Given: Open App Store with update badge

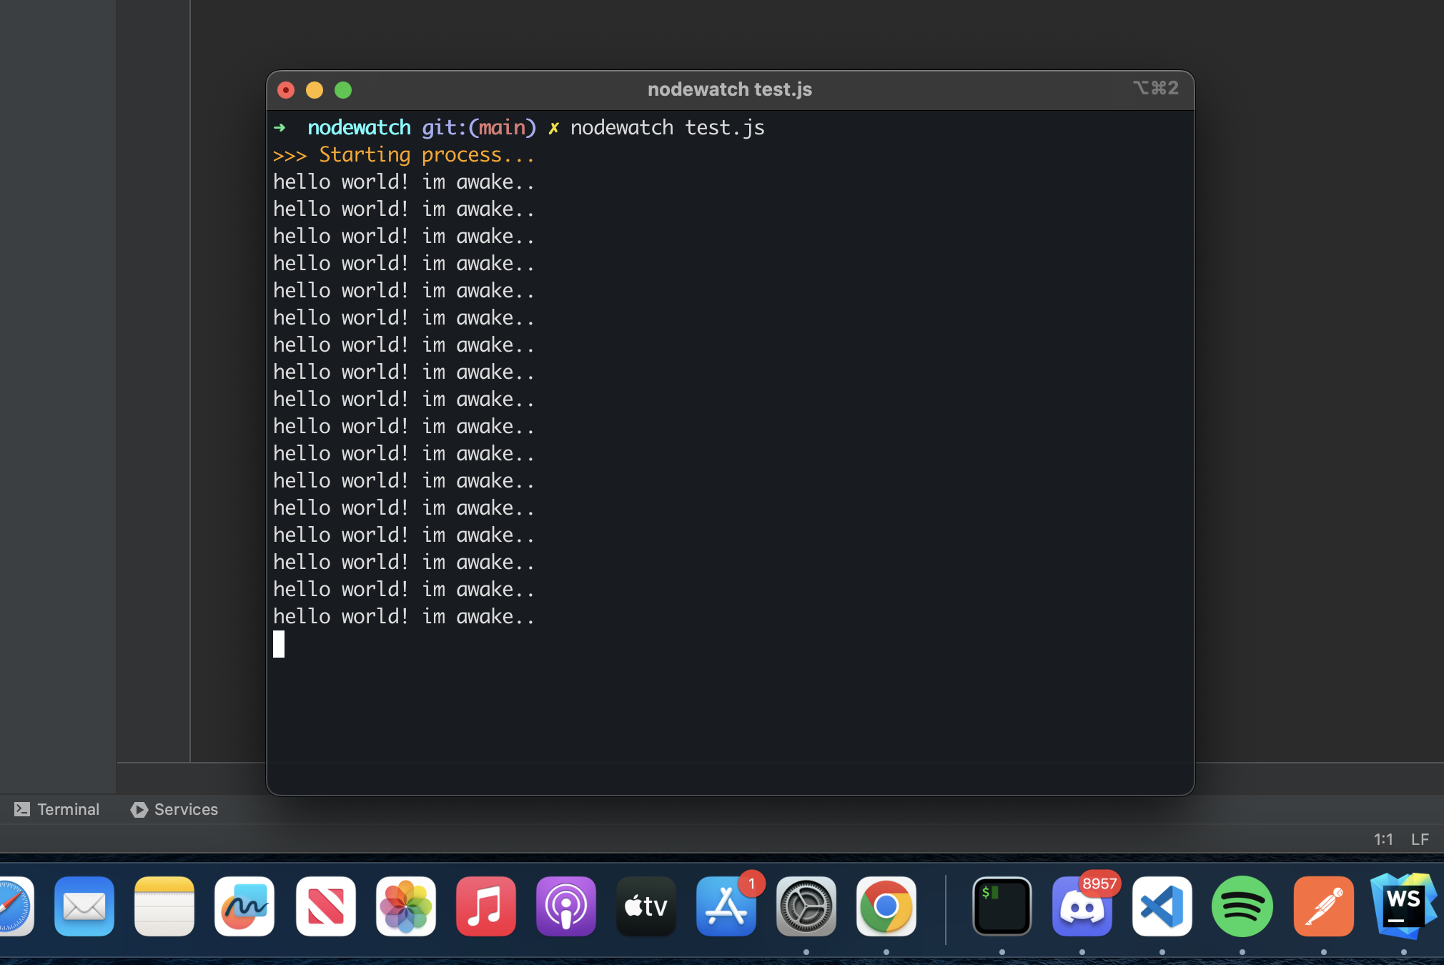Looking at the screenshot, I should click(x=726, y=906).
